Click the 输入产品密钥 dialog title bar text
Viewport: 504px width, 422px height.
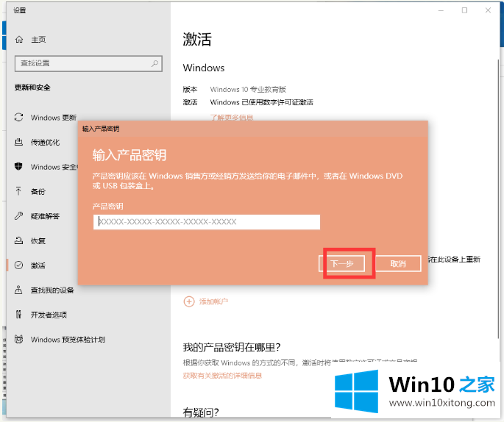[x=101, y=129]
